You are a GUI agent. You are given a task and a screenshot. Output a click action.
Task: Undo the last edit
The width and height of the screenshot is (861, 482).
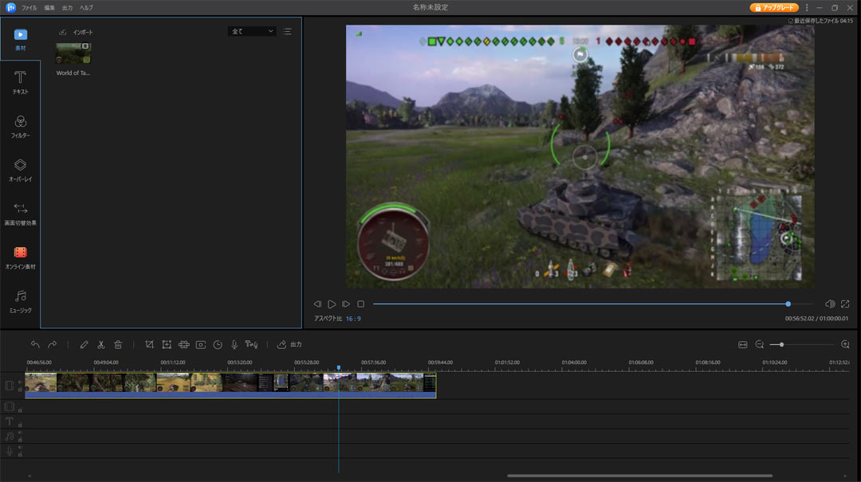pos(35,344)
